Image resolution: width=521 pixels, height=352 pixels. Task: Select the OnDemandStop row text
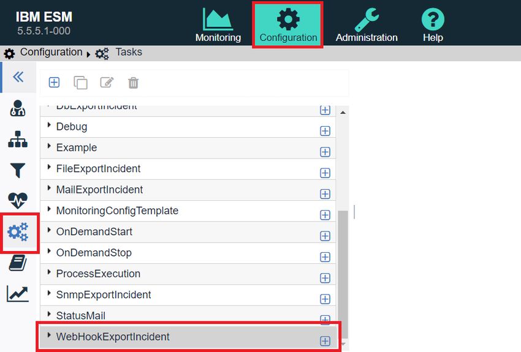pyautogui.click(x=94, y=253)
